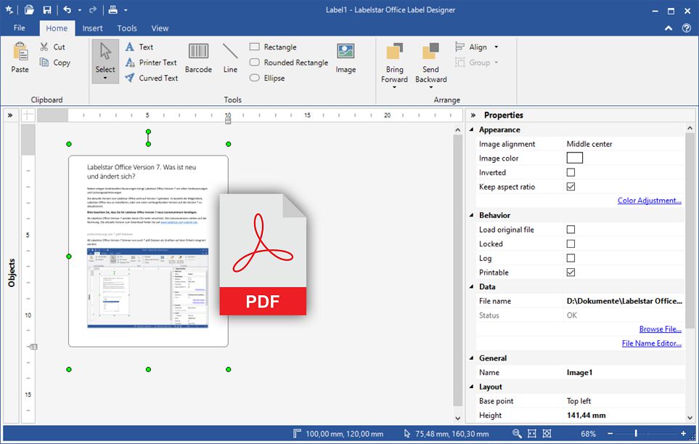The image size is (699, 444).
Task: Enable Load original file
Action: point(571,230)
